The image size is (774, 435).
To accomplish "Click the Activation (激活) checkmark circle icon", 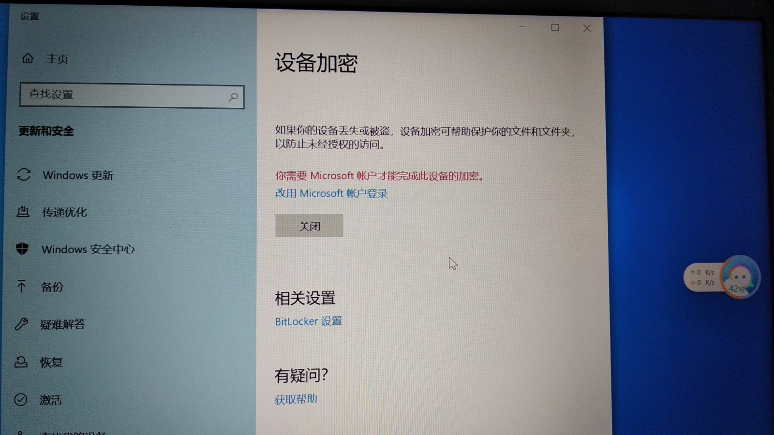I will 21,399.
